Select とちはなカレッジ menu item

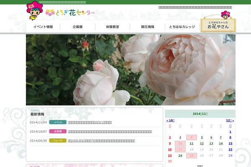(182, 27)
